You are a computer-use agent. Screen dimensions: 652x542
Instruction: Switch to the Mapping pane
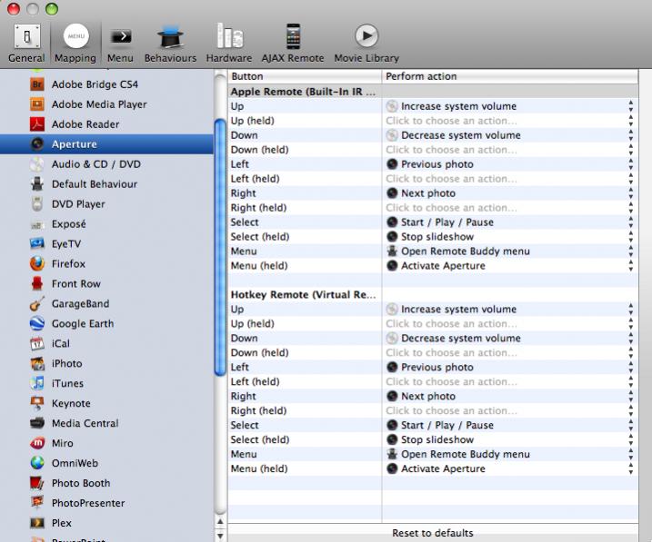click(x=75, y=44)
